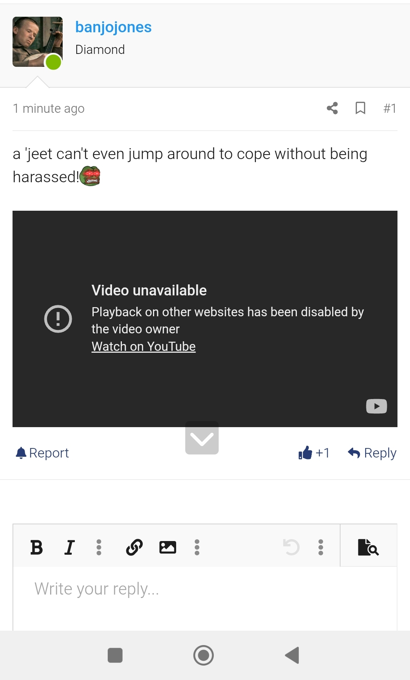Screen dimensions: 410x680
Task: Expand more text formatting options after Italic
Action: (x=99, y=547)
